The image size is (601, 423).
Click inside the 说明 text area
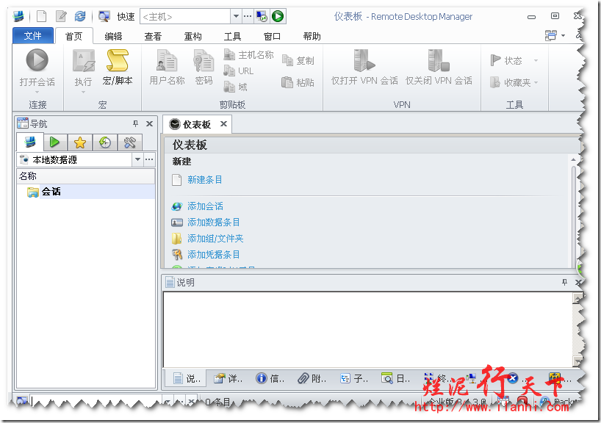[367, 330]
